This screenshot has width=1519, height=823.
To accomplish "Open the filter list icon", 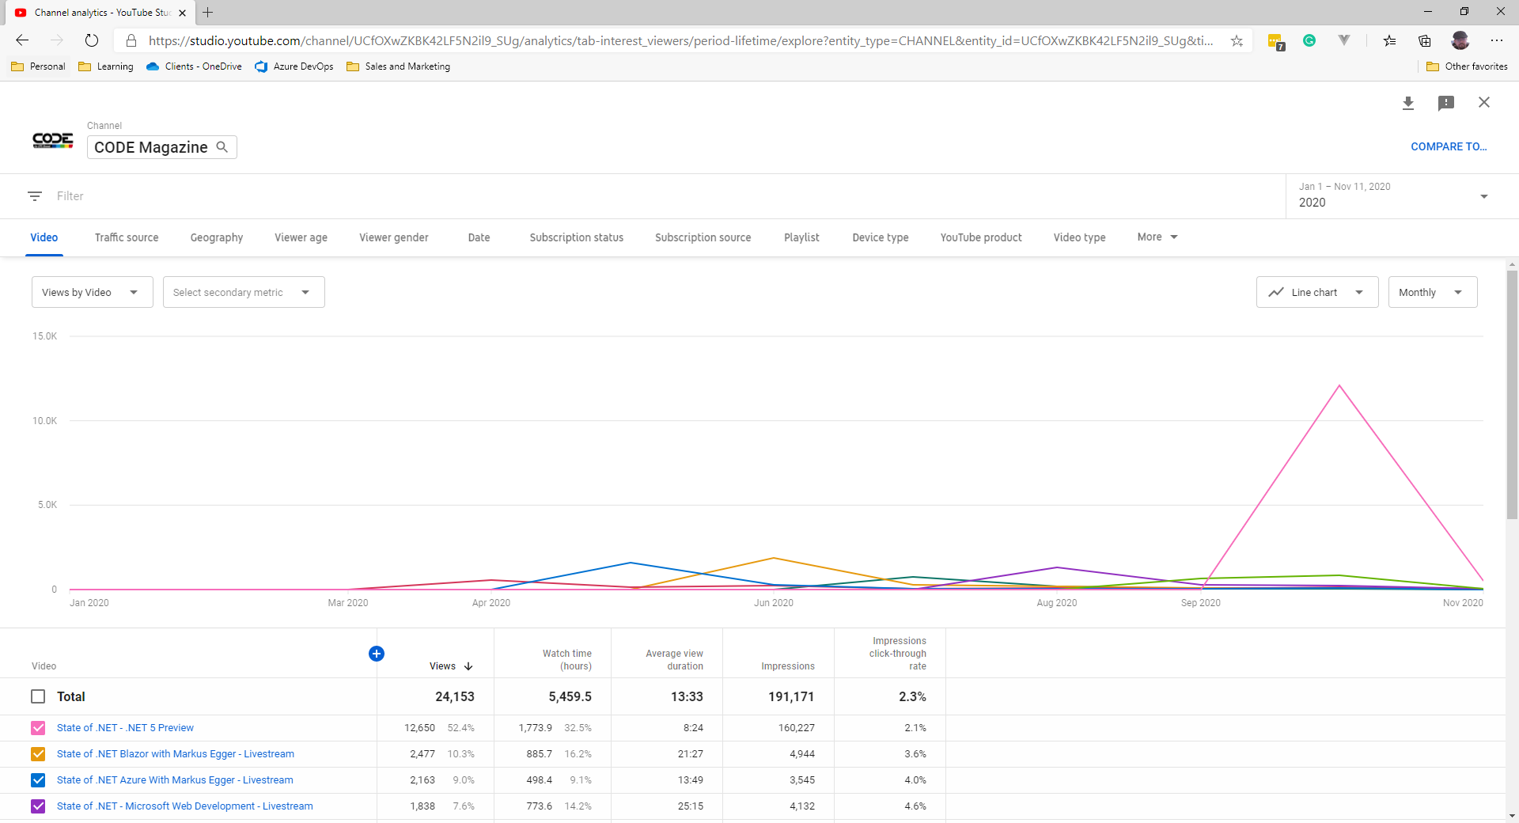I will pos(35,196).
